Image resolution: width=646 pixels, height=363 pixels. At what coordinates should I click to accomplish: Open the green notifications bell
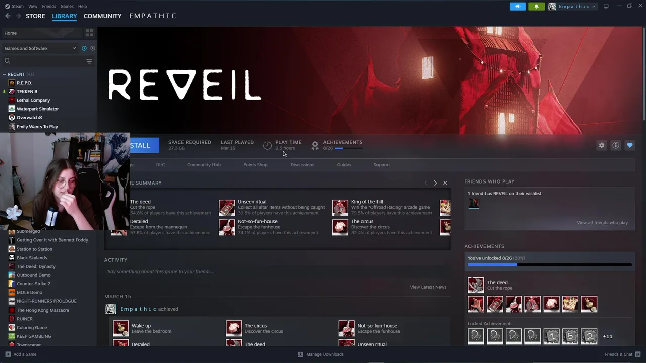(536, 6)
